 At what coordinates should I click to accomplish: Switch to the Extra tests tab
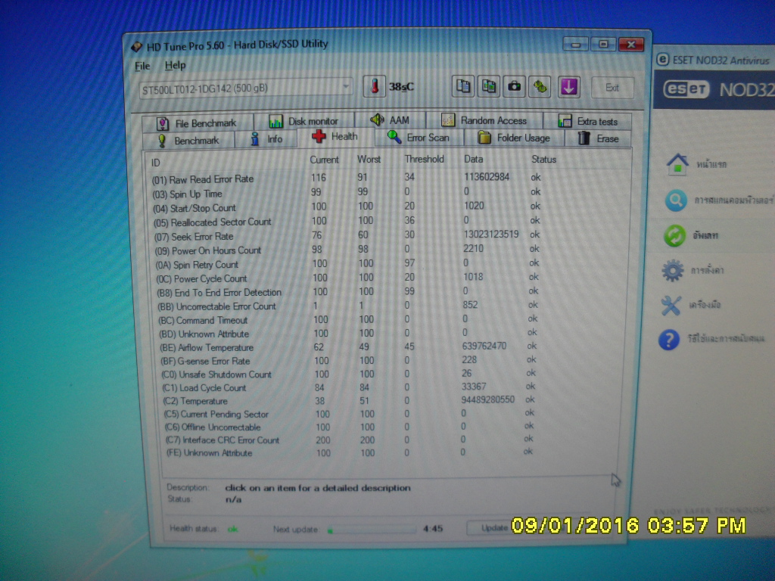click(587, 121)
